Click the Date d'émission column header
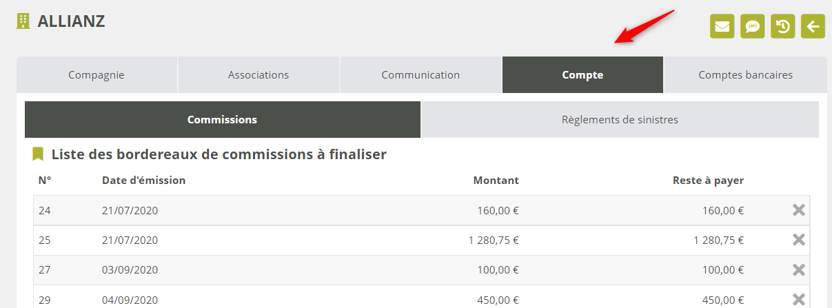This screenshot has height=308, width=832. click(x=143, y=181)
